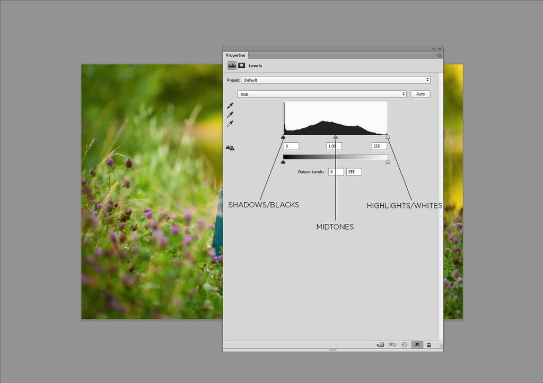Delete the adjustment layer with trash icon
The image size is (543, 383).
(x=428, y=345)
